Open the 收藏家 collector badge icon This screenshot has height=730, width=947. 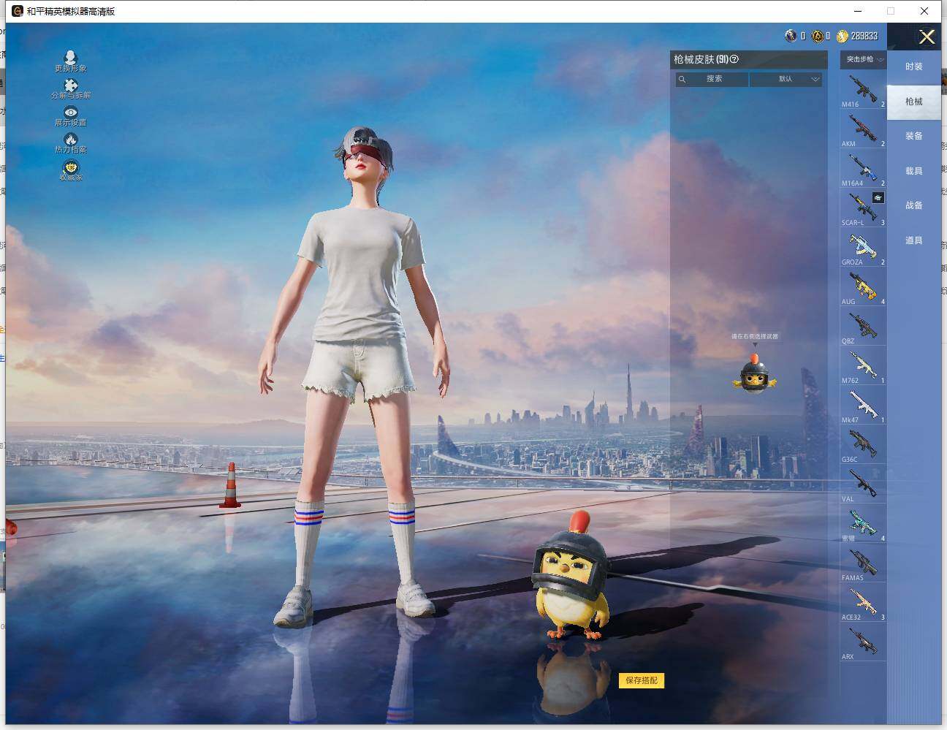tap(70, 167)
